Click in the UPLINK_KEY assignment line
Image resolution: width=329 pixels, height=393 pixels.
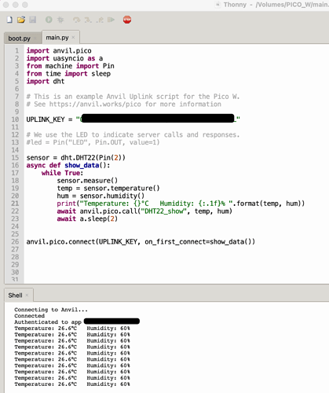pos(133,119)
